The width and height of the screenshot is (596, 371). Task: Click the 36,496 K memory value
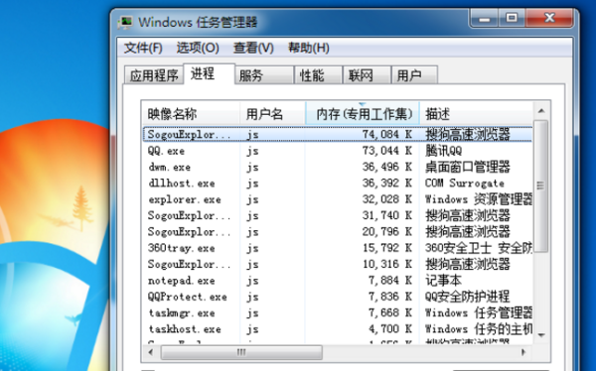[x=387, y=167]
